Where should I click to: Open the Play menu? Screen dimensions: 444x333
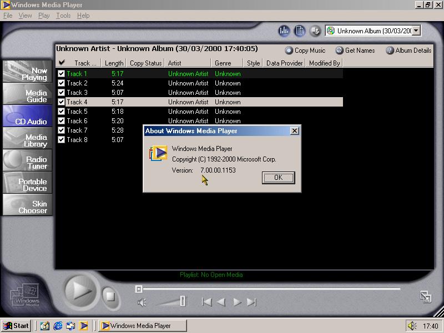point(44,16)
